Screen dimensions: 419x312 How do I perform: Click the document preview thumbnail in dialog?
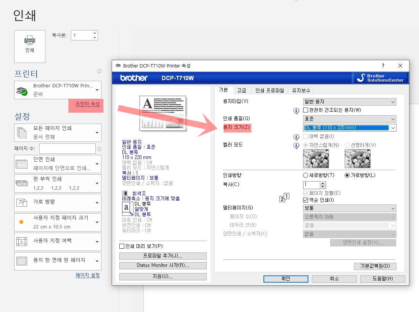click(163, 113)
